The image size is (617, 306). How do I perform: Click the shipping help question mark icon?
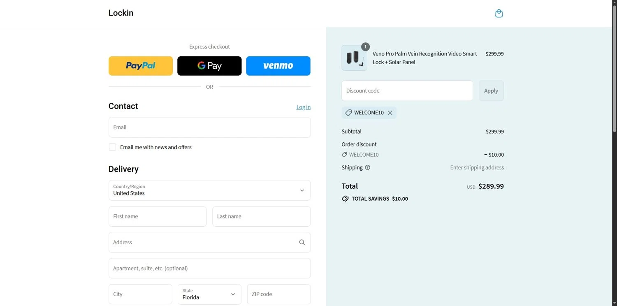(x=368, y=167)
